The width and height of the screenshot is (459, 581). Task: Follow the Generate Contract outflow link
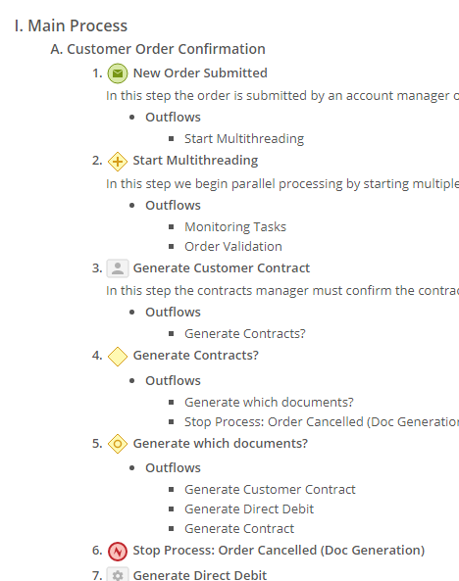(x=239, y=529)
